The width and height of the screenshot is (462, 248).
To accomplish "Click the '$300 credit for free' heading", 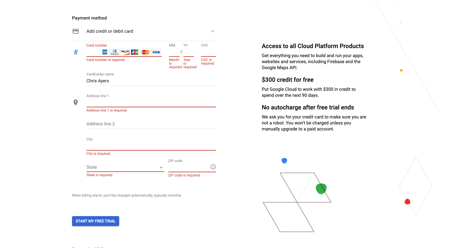I will pyautogui.click(x=288, y=80).
